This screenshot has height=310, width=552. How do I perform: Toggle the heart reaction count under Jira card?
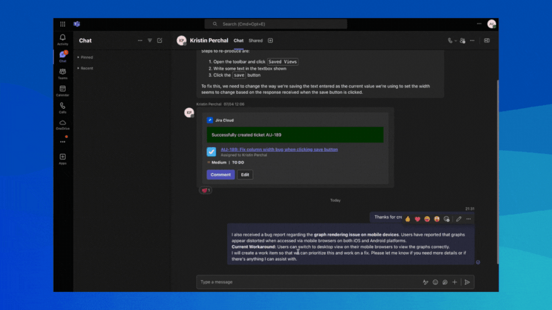point(206,190)
